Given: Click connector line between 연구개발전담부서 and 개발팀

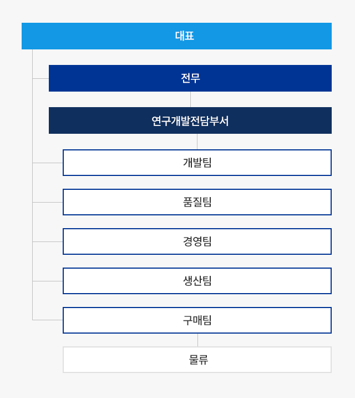Looking at the screenshot, I should (197, 142).
